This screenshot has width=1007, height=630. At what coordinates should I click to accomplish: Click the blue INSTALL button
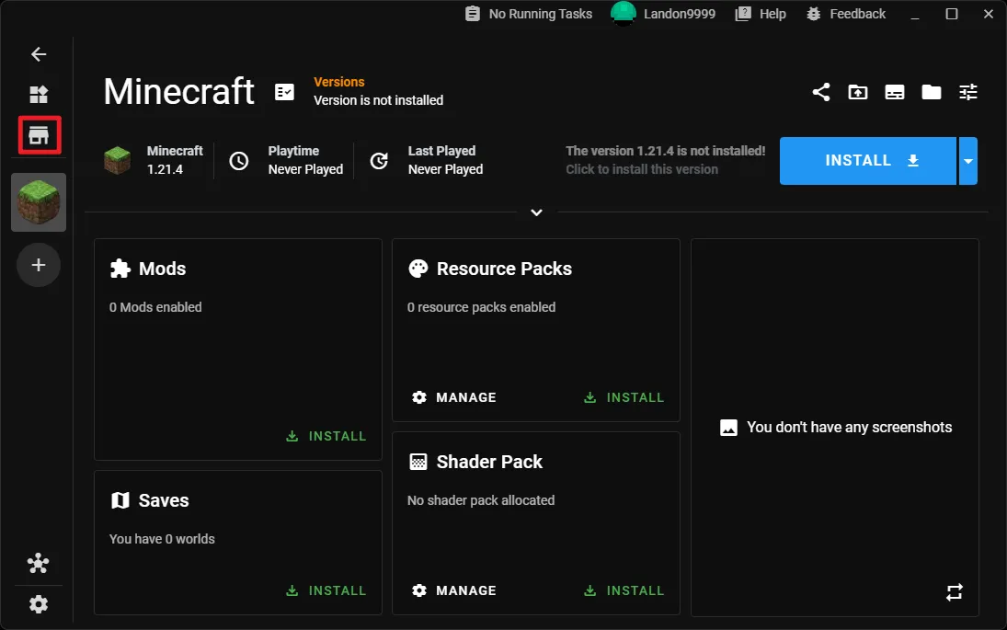click(867, 161)
